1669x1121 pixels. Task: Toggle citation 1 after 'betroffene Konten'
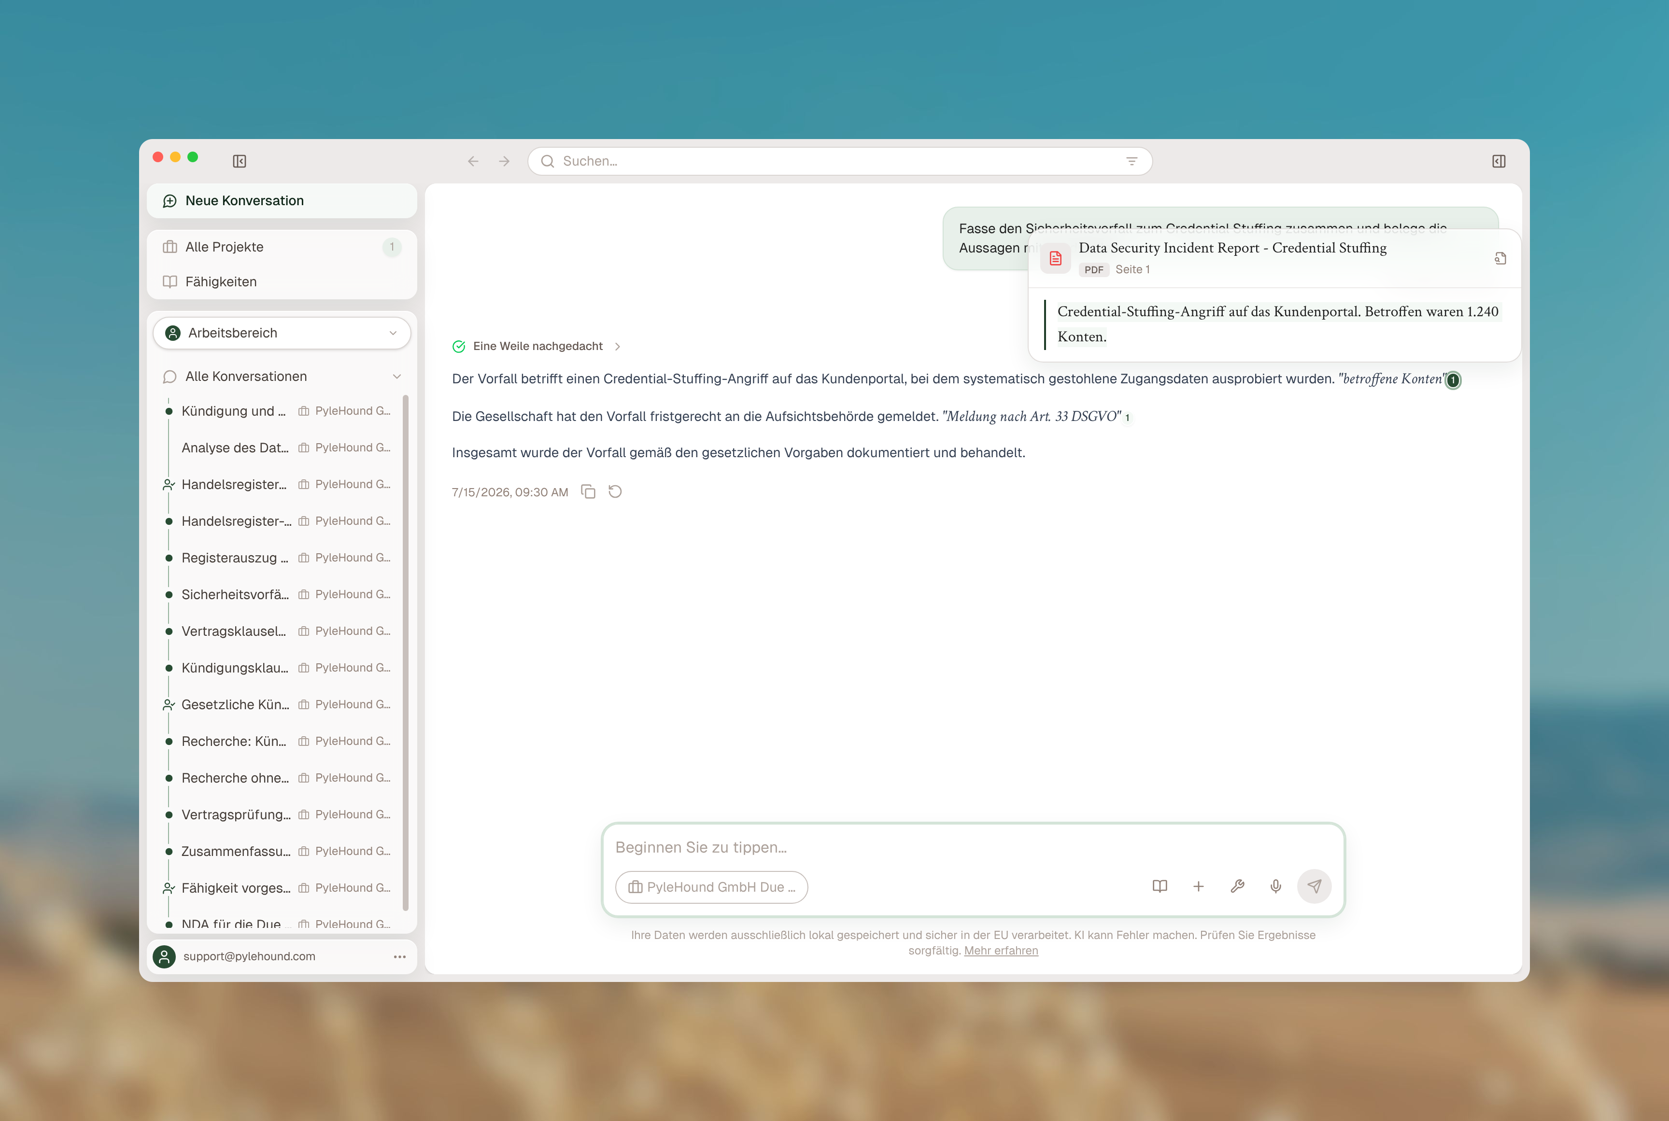pos(1453,380)
